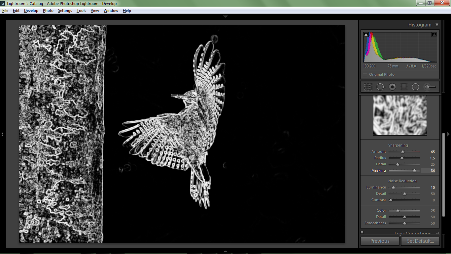Click the histogram graph area
Viewport: 451px width, 254px height.
point(400,47)
